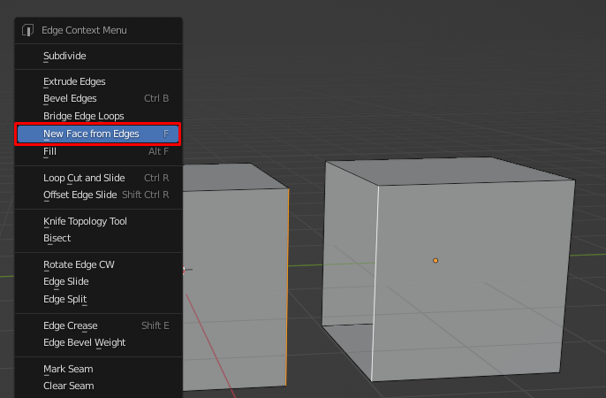The height and width of the screenshot is (398, 606).
Task: Select Clear Seam entry
Action: point(68,386)
